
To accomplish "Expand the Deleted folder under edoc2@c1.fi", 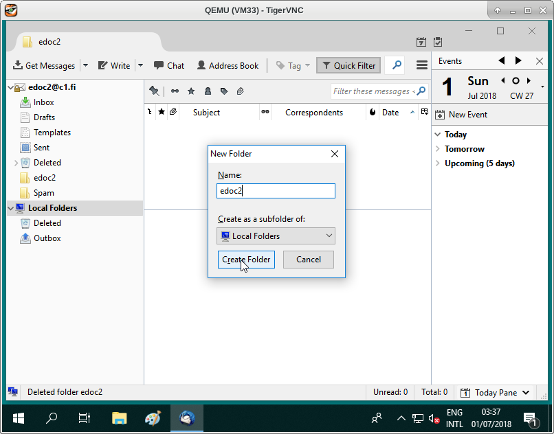I will click(16, 163).
